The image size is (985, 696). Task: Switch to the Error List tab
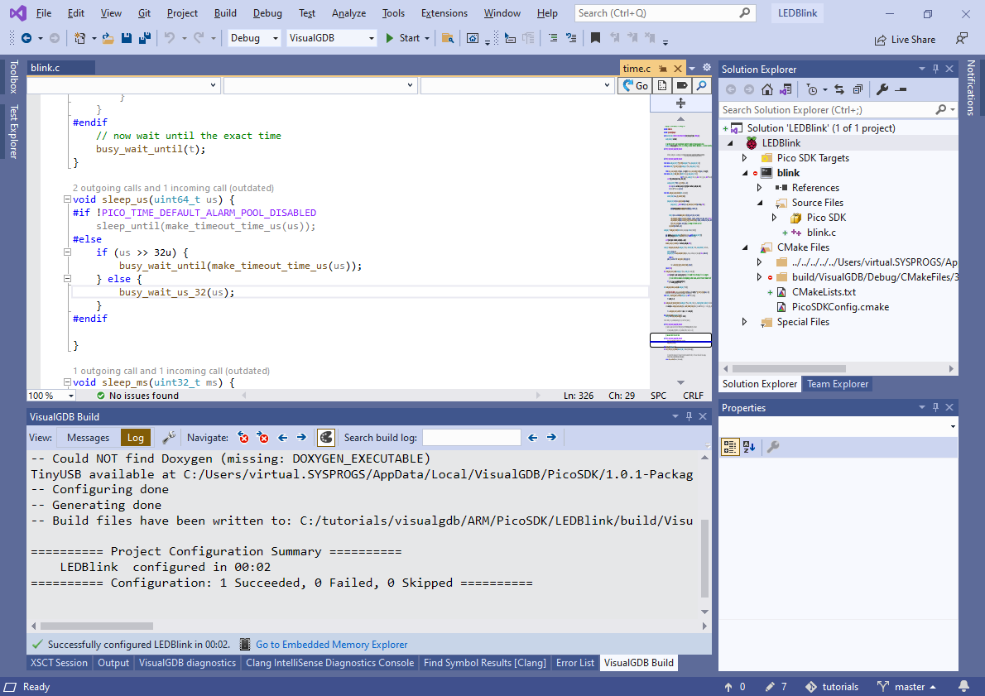[x=574, y=663]
